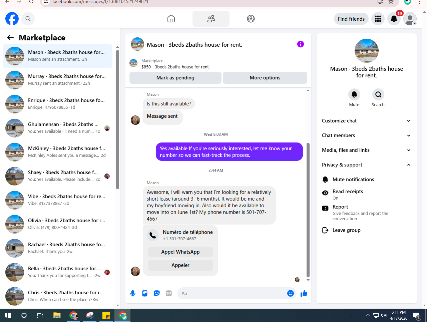The height and width of the screenshot is (322, 427).
Task: Go to the Home tab icon
Action: coord(171,19)
